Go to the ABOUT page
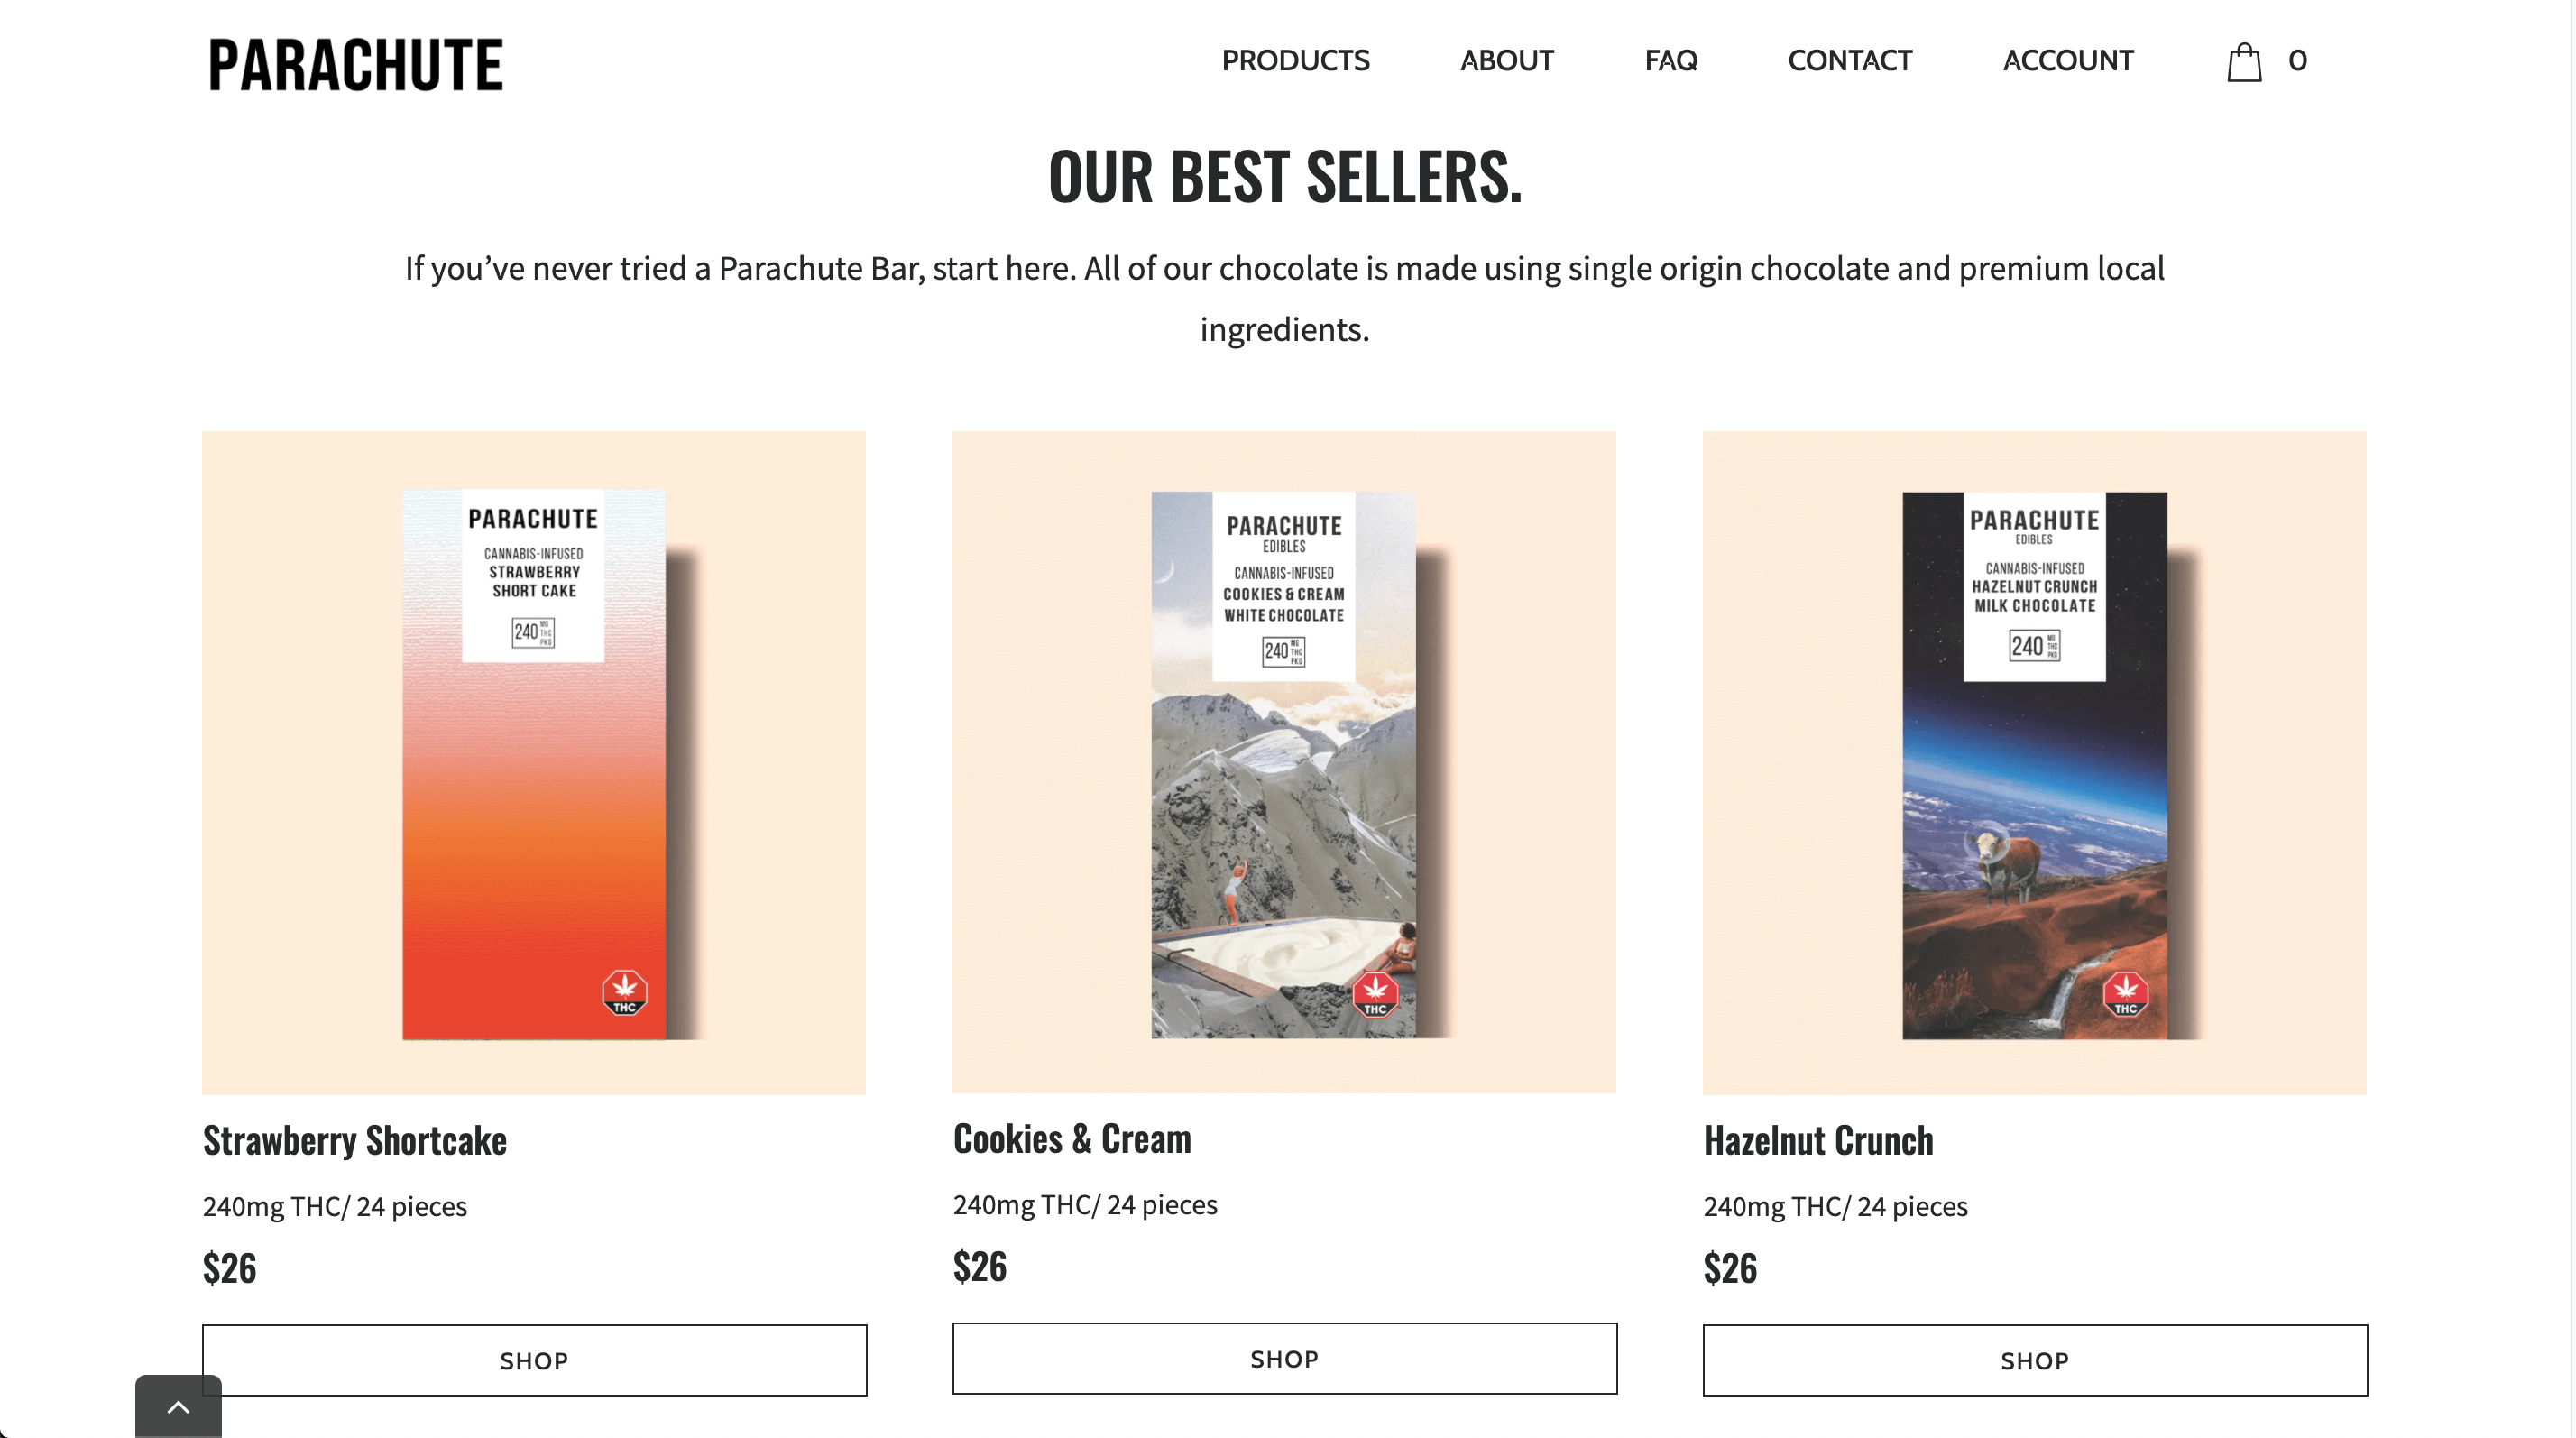Viewport: 2576px width, 1438px height. coord(1506,61)
